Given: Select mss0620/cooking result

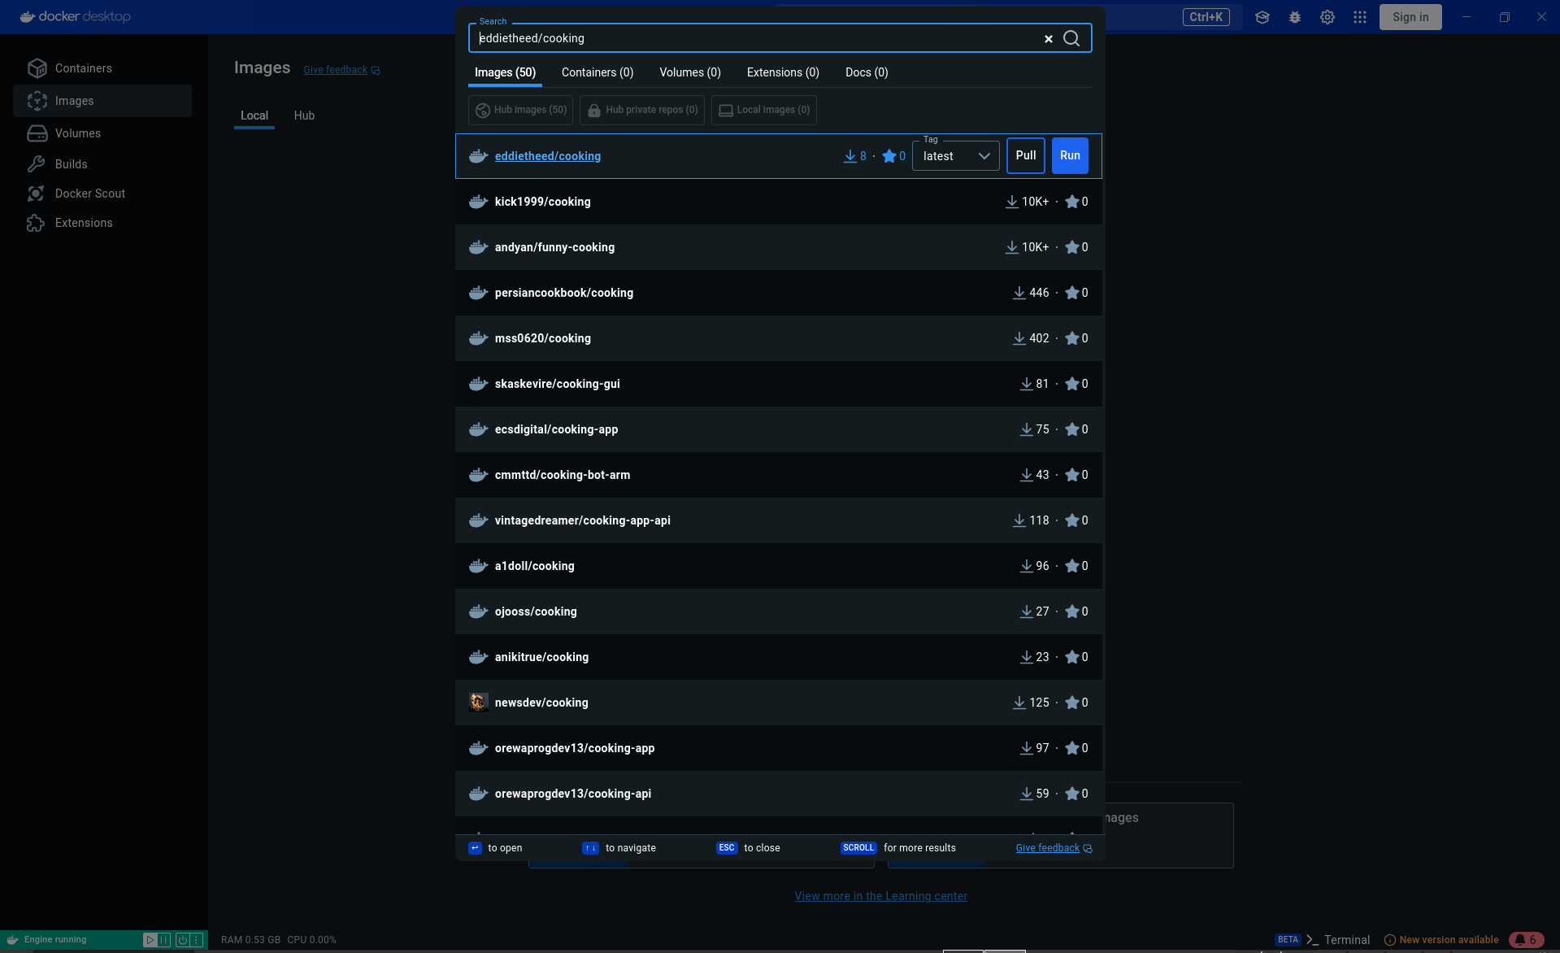Looking at the screenshot, I should [x=779, y=338].
